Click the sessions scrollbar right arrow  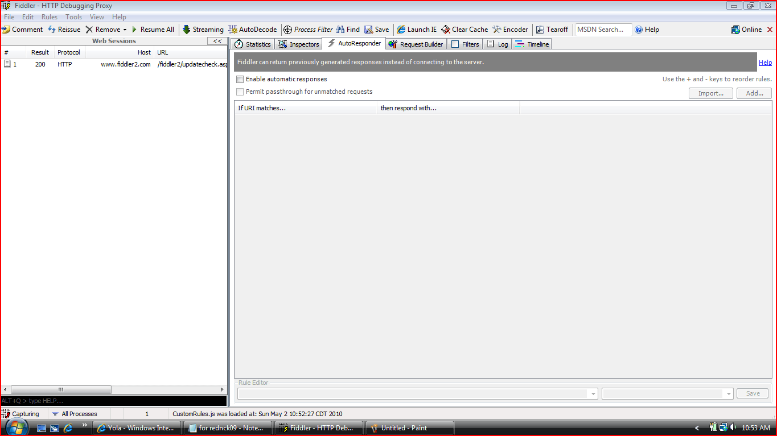point(223,390)
